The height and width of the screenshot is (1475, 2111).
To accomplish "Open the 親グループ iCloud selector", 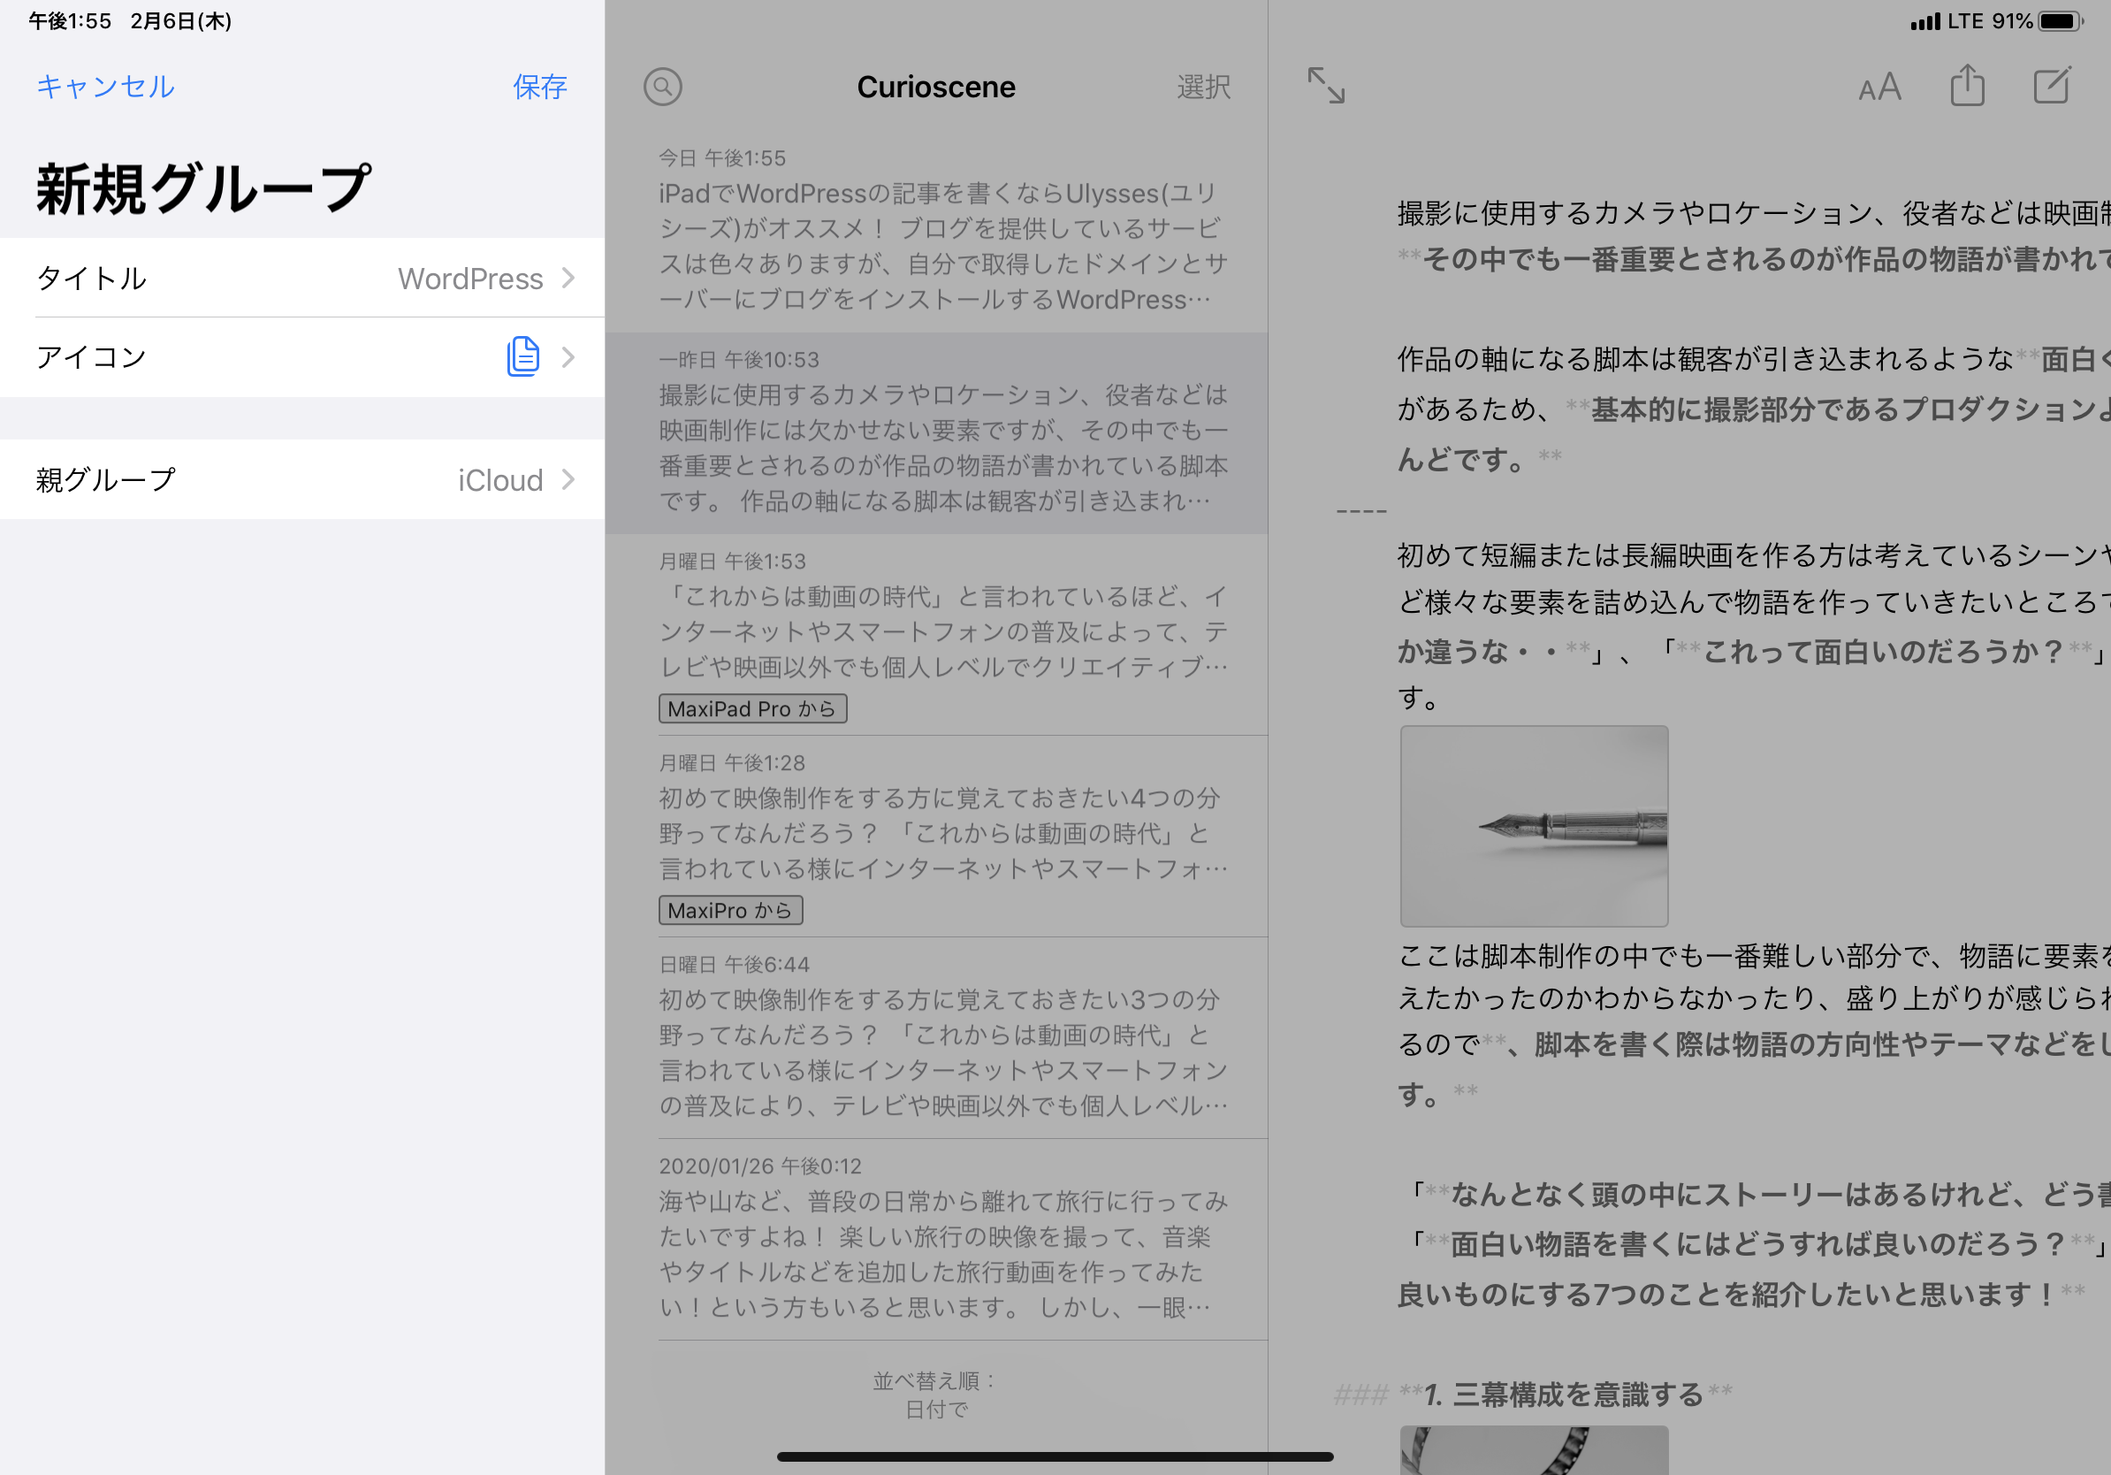I will [301, 479].
